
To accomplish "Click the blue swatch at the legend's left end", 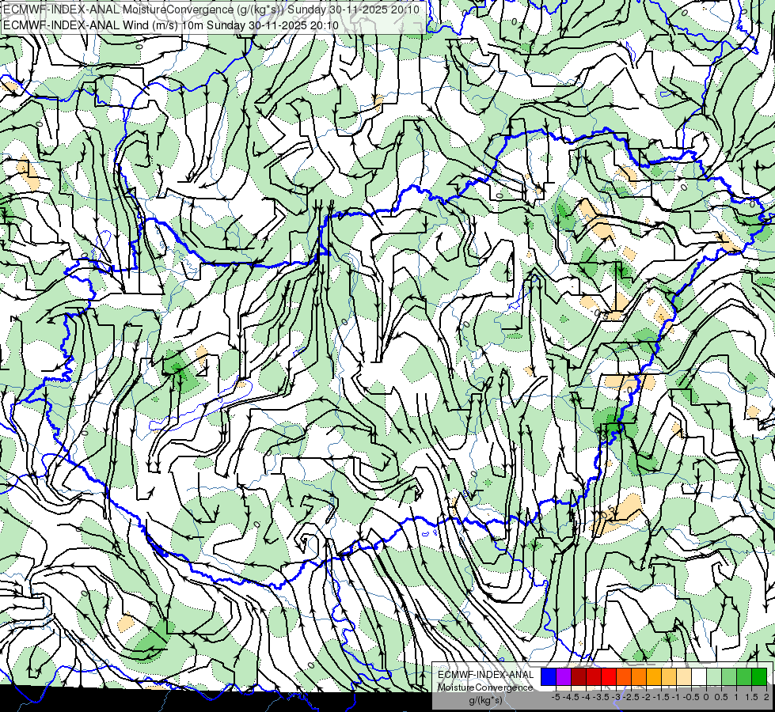I will pyautogui.click(x=549, y=676).
